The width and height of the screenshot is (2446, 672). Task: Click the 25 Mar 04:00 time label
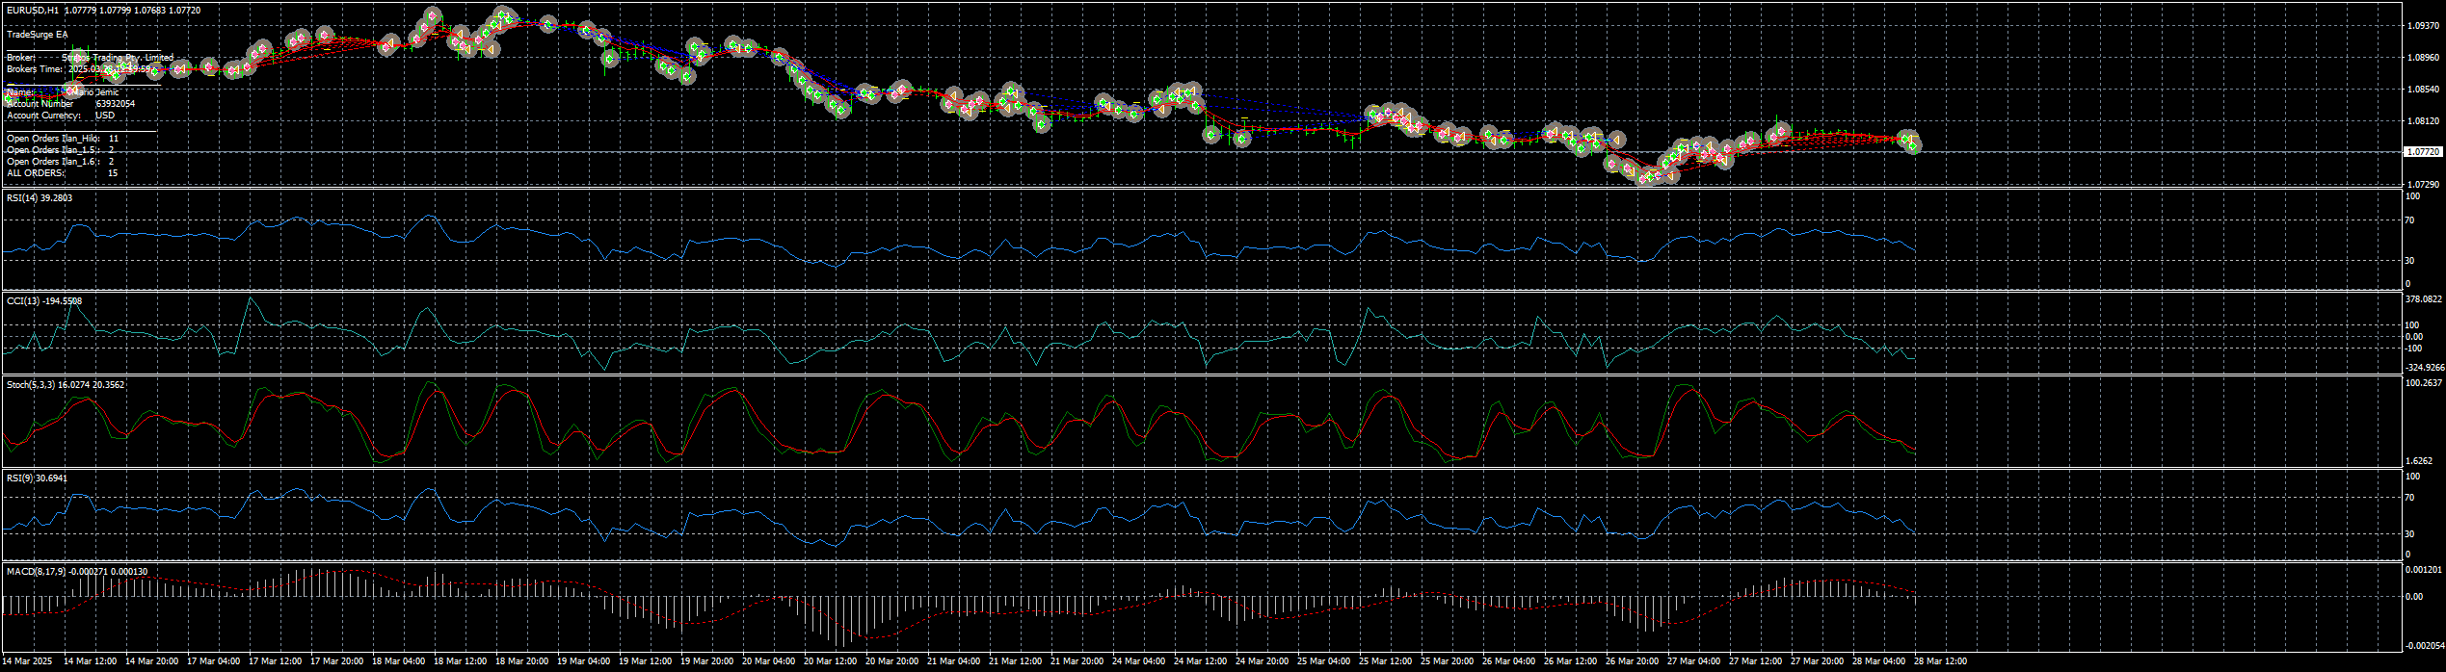pyautogui.click(x=1323, y=661)
